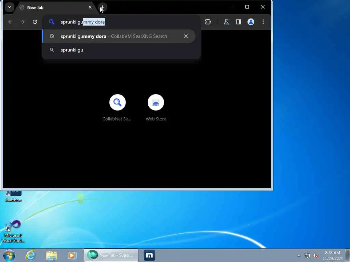The width and height of the screenshot is (350, 262).
Task: Open the Chrome Labs flask icon
Action: [226, 22]
